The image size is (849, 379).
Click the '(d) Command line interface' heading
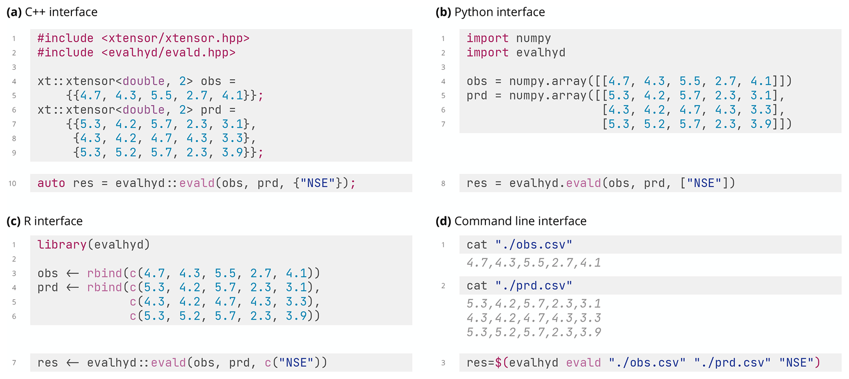tap(511, 221)
